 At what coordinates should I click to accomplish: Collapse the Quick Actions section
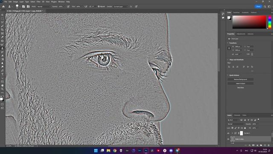[228, 75]
